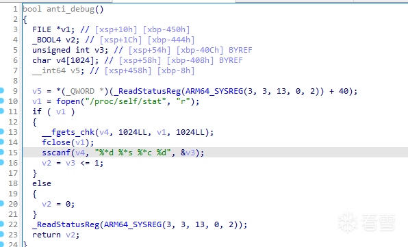Click line number 1 in gutter
The image size is (408, 247).
(15, 10)
